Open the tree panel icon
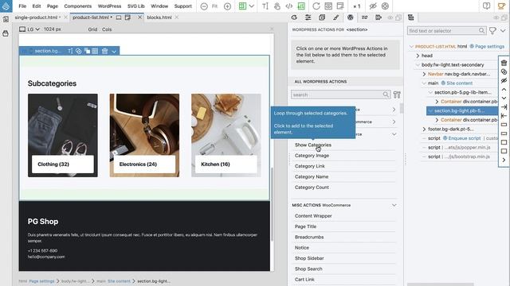 411,17
